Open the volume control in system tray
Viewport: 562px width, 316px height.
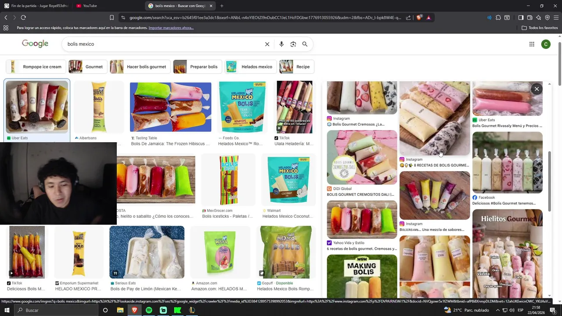pos(512,310)
